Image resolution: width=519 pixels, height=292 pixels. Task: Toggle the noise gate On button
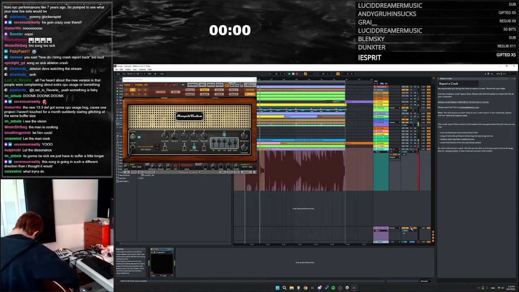(176, 166)
